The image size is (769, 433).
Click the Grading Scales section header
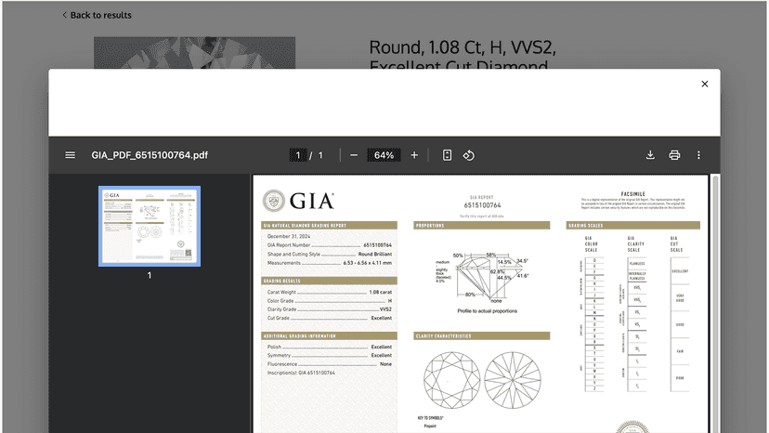pos(633,226)
